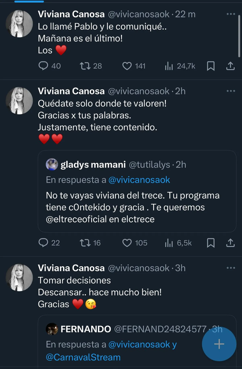Reply to the "Lo llamé Pablo" tweet
242x369 pixels.
click(43, 66)
